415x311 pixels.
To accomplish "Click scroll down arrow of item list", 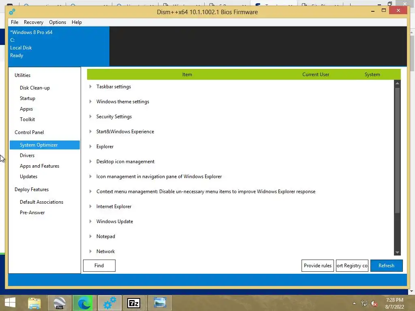I will (397, 253).
